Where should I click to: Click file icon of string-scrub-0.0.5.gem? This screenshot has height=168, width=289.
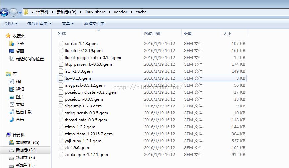(x=61, y=113)
